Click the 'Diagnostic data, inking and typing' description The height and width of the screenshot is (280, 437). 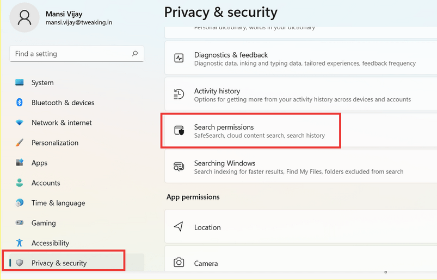click(x=305, y=63)
